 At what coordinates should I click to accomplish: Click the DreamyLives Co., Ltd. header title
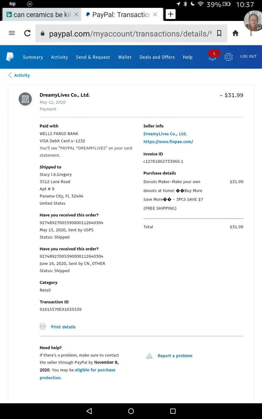(x=65, y=95)
